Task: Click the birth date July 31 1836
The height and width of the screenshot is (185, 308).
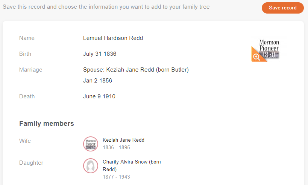Action: coord(100,54)
